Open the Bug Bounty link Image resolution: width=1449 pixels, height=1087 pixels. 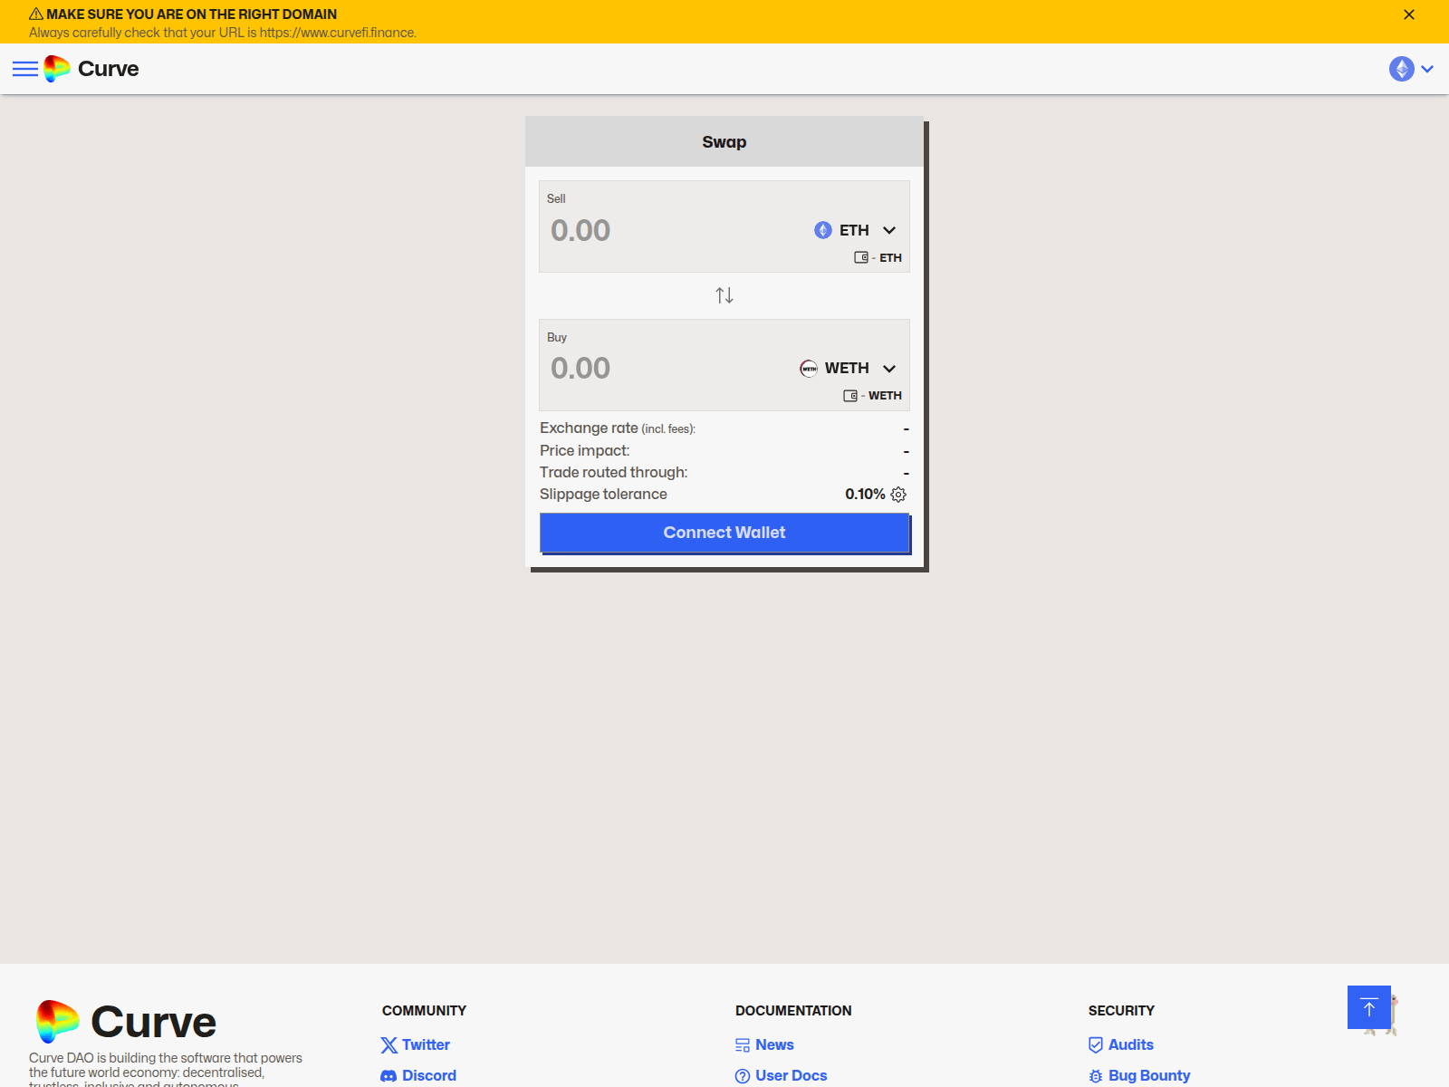(x=1139, y=1075)
